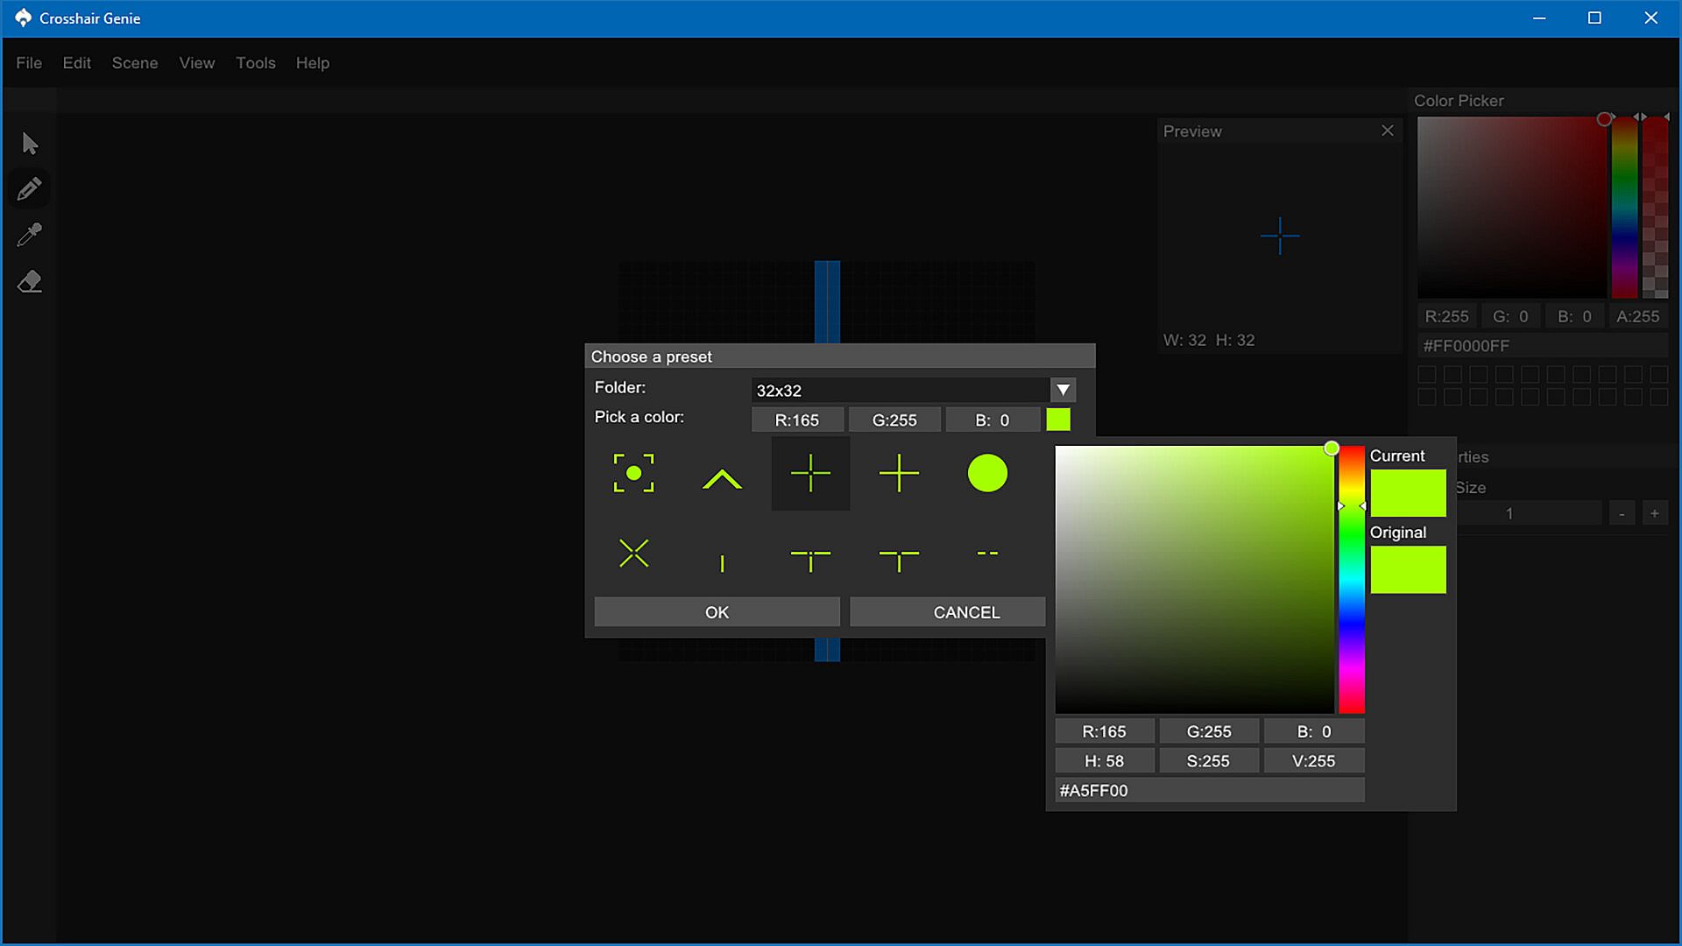Select the pencil draw tool
The width and height of the screenshot is (1682, 946).
(x=30, y=189)
